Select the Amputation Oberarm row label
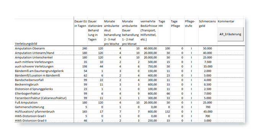258x140 pixels. coord(30,48)
